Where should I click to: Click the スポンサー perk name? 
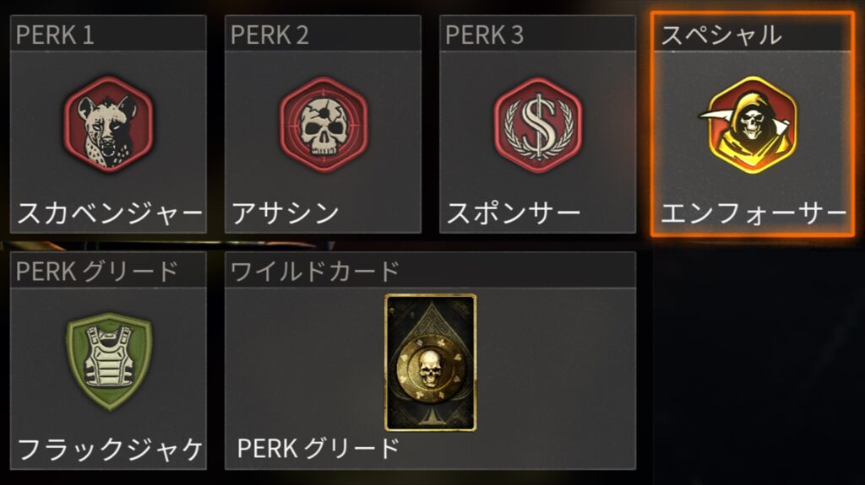(x=513, y=213)
